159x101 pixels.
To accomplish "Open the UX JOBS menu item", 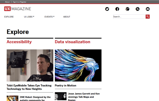I will (28, 17).
